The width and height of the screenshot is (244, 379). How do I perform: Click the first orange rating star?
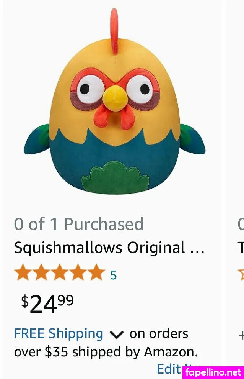[x=23, y=272]
